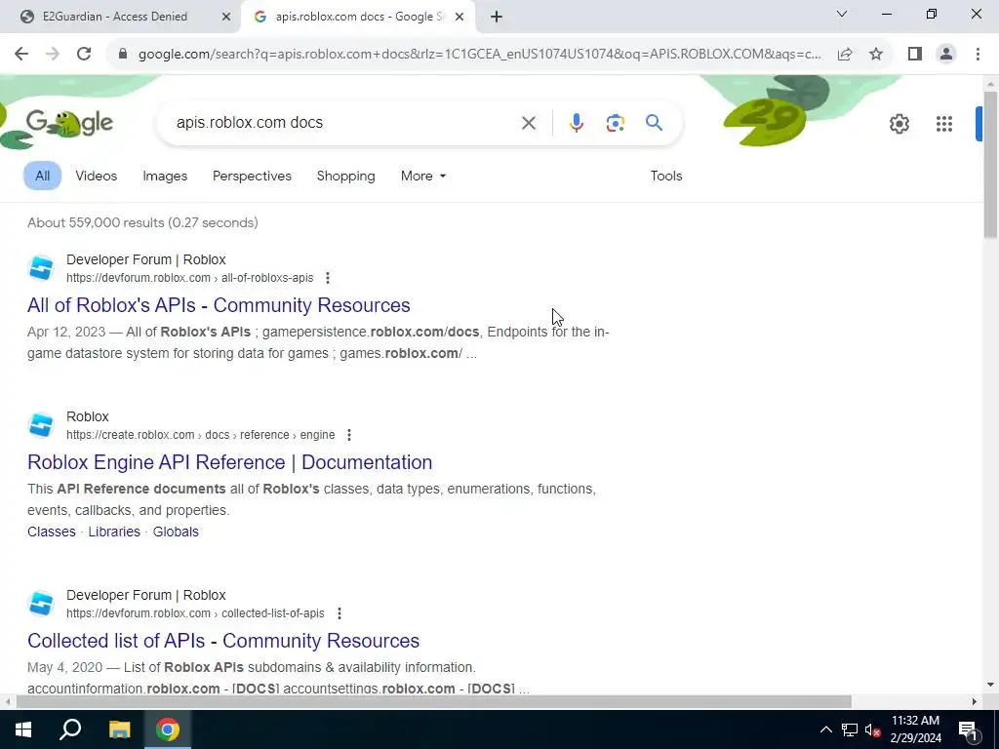Click the Google frog doodle logo
999x749 pixels.
point(69,124)
